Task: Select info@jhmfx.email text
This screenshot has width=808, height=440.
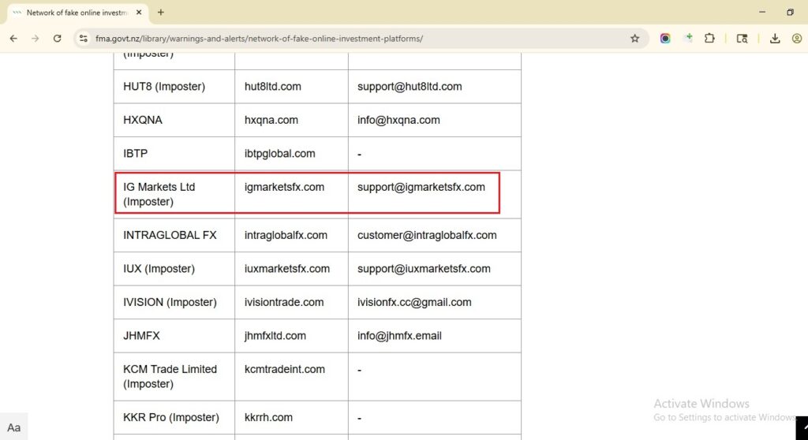Action: 399,335
